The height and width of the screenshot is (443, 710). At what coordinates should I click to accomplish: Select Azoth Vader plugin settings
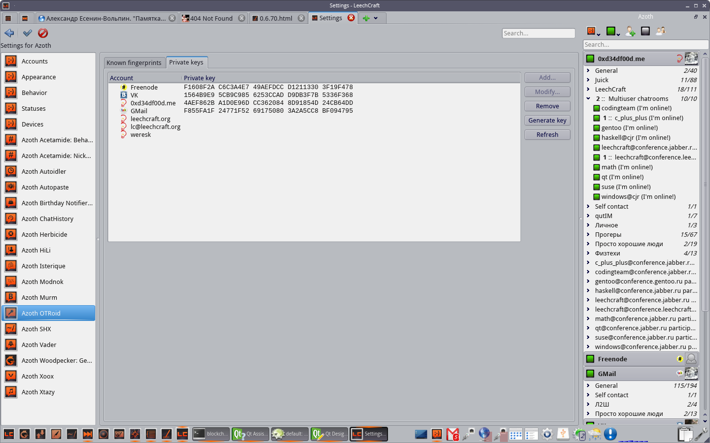[48, 345]
